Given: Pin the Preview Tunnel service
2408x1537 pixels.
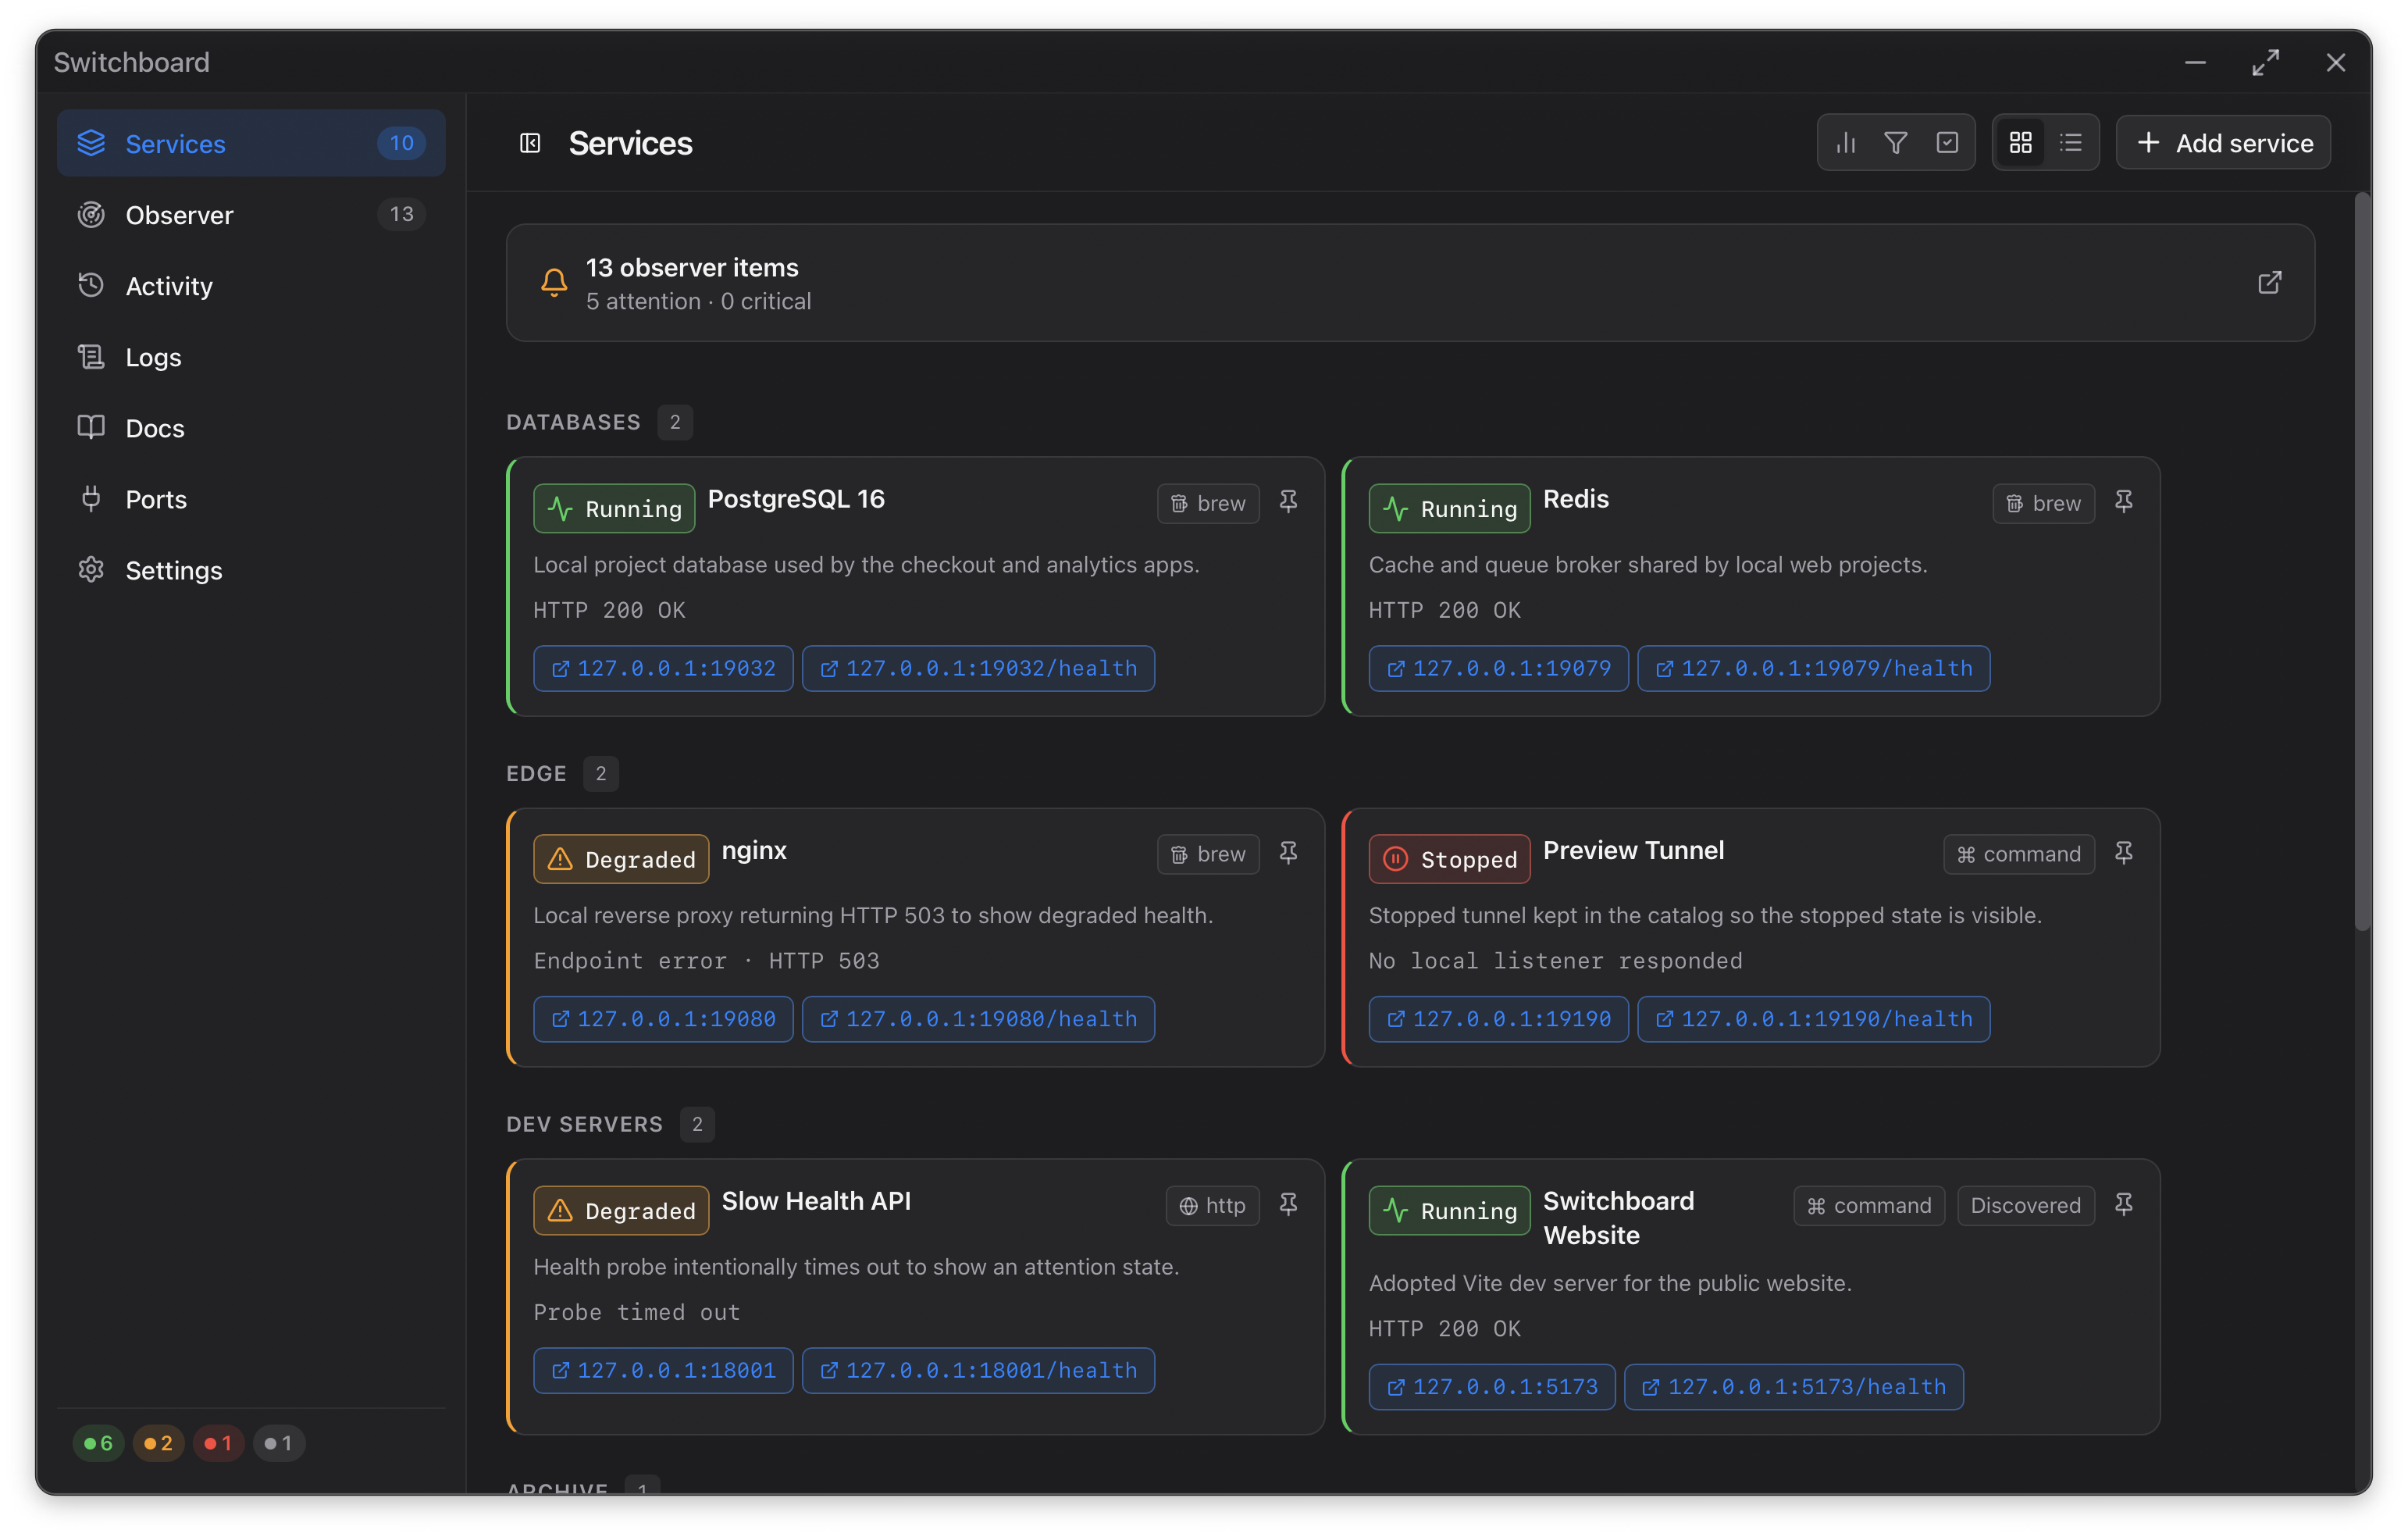Looking at the screenshot, I should (x=2123, y=853).
